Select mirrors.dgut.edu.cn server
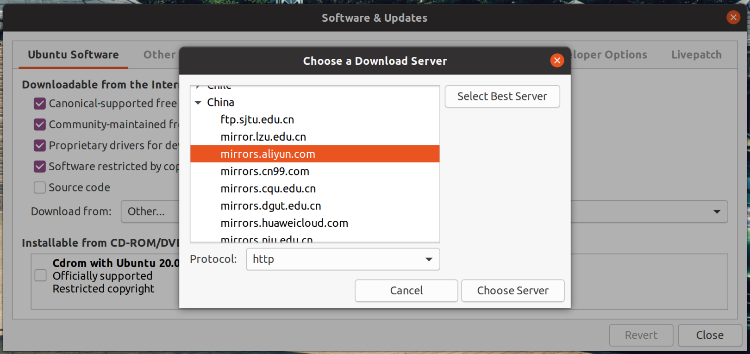Viewport: 750px width, 354px height. point(315,205)
